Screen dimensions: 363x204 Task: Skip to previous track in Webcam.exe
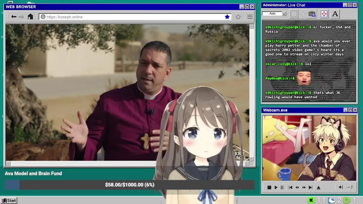tap(290, 188)
